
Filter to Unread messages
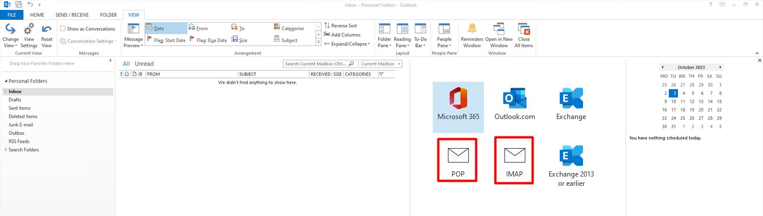[x=144, y=64]
